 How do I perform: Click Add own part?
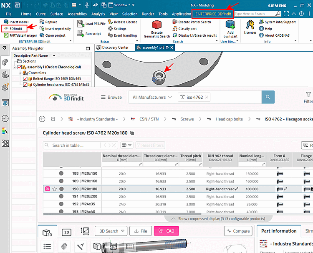tap(230, 29)
